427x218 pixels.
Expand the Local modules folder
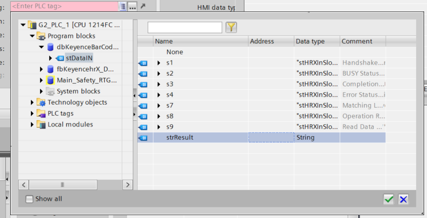(32, 124)
